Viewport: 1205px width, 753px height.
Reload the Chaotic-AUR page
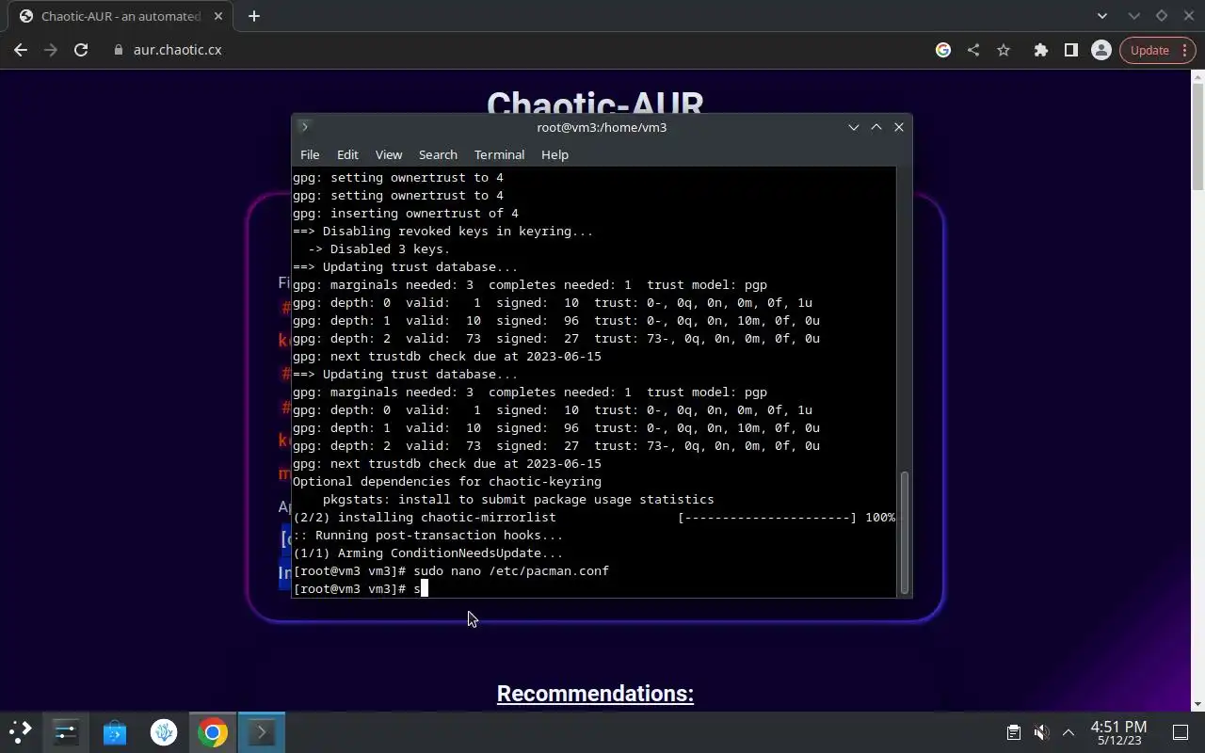81,50
